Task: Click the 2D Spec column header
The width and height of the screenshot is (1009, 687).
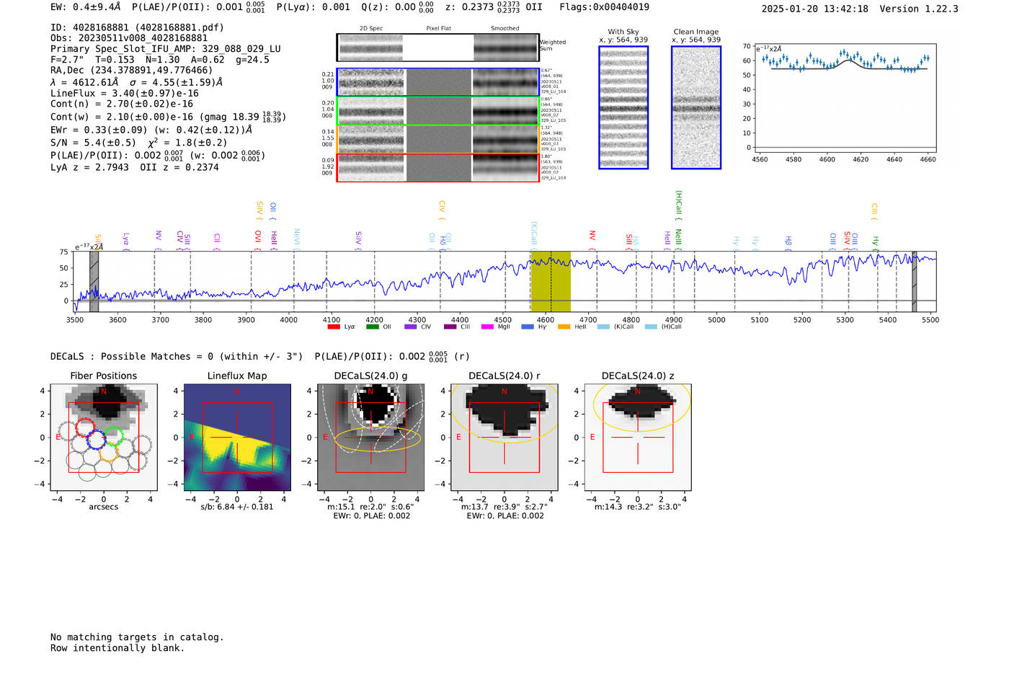Action: pyautogui.click(x=371, y=29)
